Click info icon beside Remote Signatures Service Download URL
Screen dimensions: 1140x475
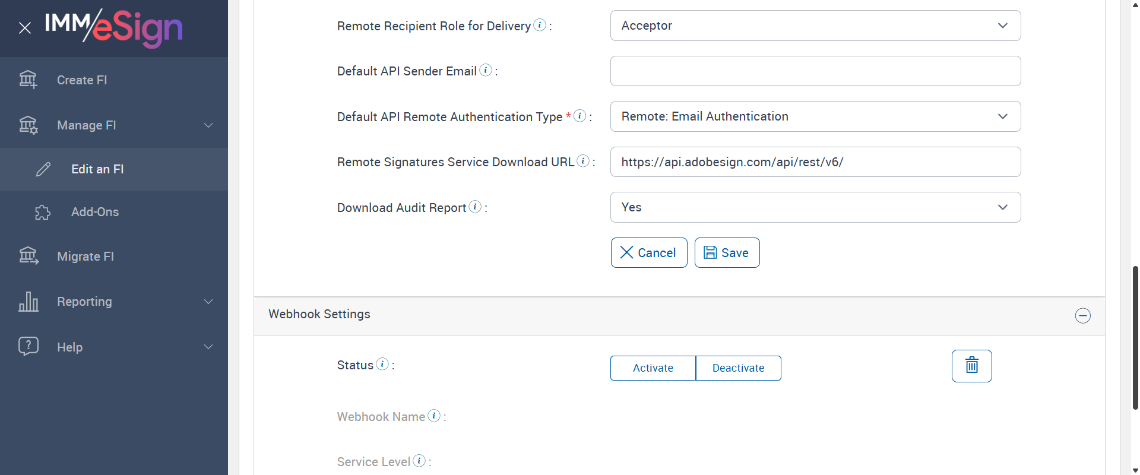coord(583,161)
